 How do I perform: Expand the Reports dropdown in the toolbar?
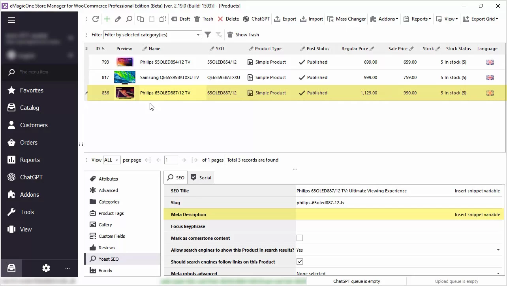point(417,19)
